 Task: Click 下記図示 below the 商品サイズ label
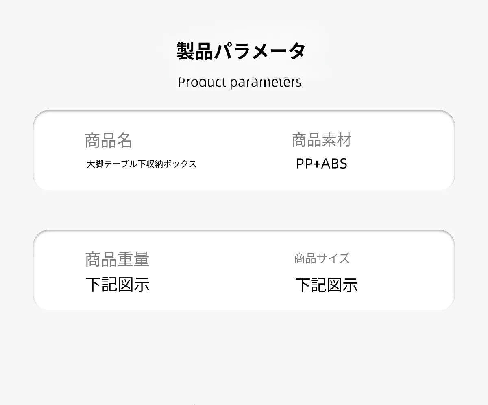(326, 285)
